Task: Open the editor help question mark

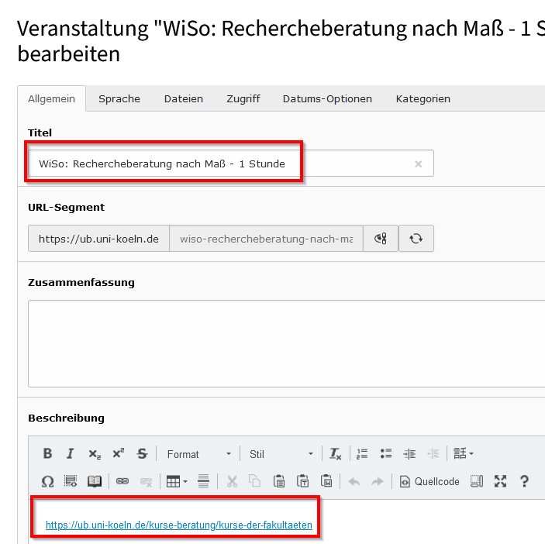Action: tap(524, 481)
